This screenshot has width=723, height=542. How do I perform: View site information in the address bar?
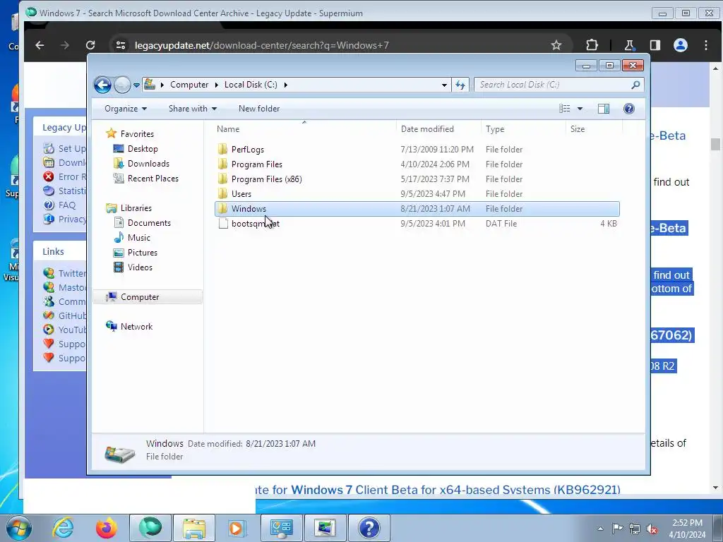[121, 45]
